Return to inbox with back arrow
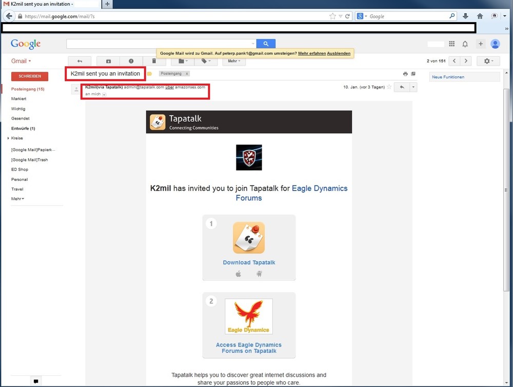Image resolution: width=513 pixels, height=387 pixels. (80, 61)
